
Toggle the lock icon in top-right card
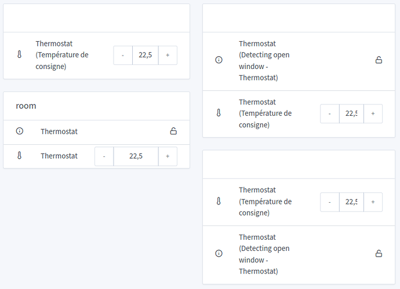[379, 60]
